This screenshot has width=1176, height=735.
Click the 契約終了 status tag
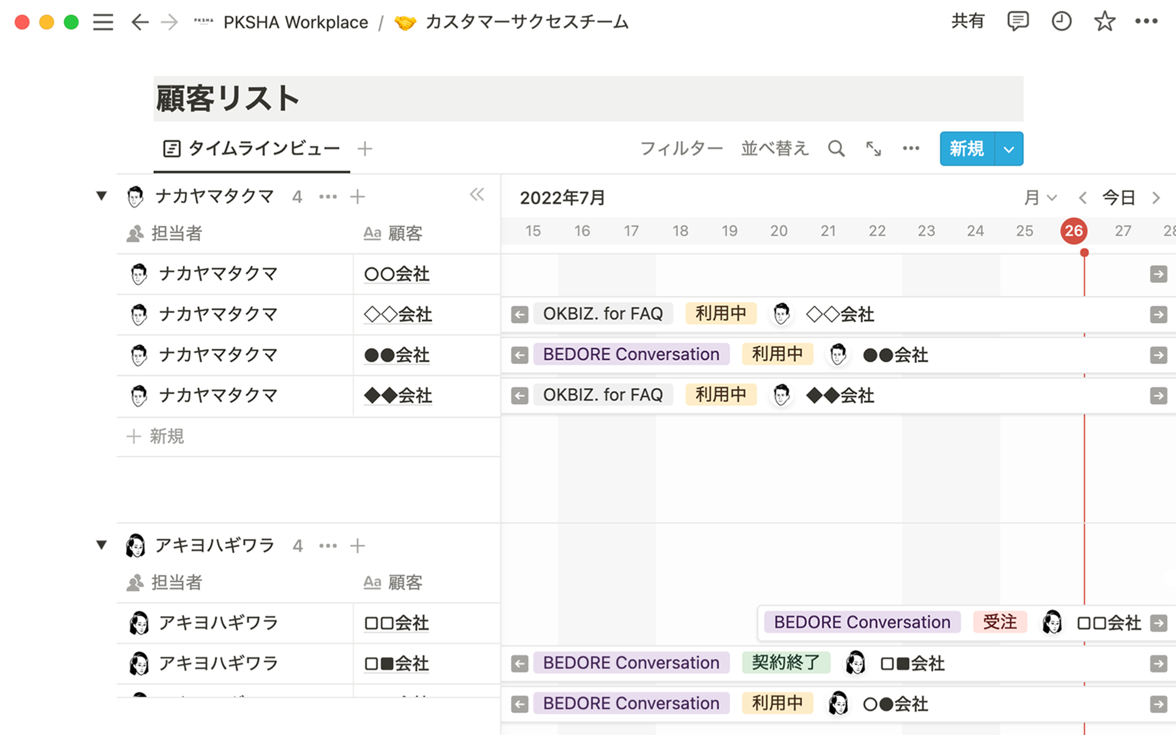[x=786, y=663]
